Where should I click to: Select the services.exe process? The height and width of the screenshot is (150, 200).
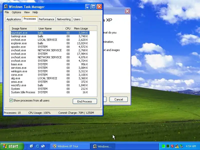tap(50, 68)
